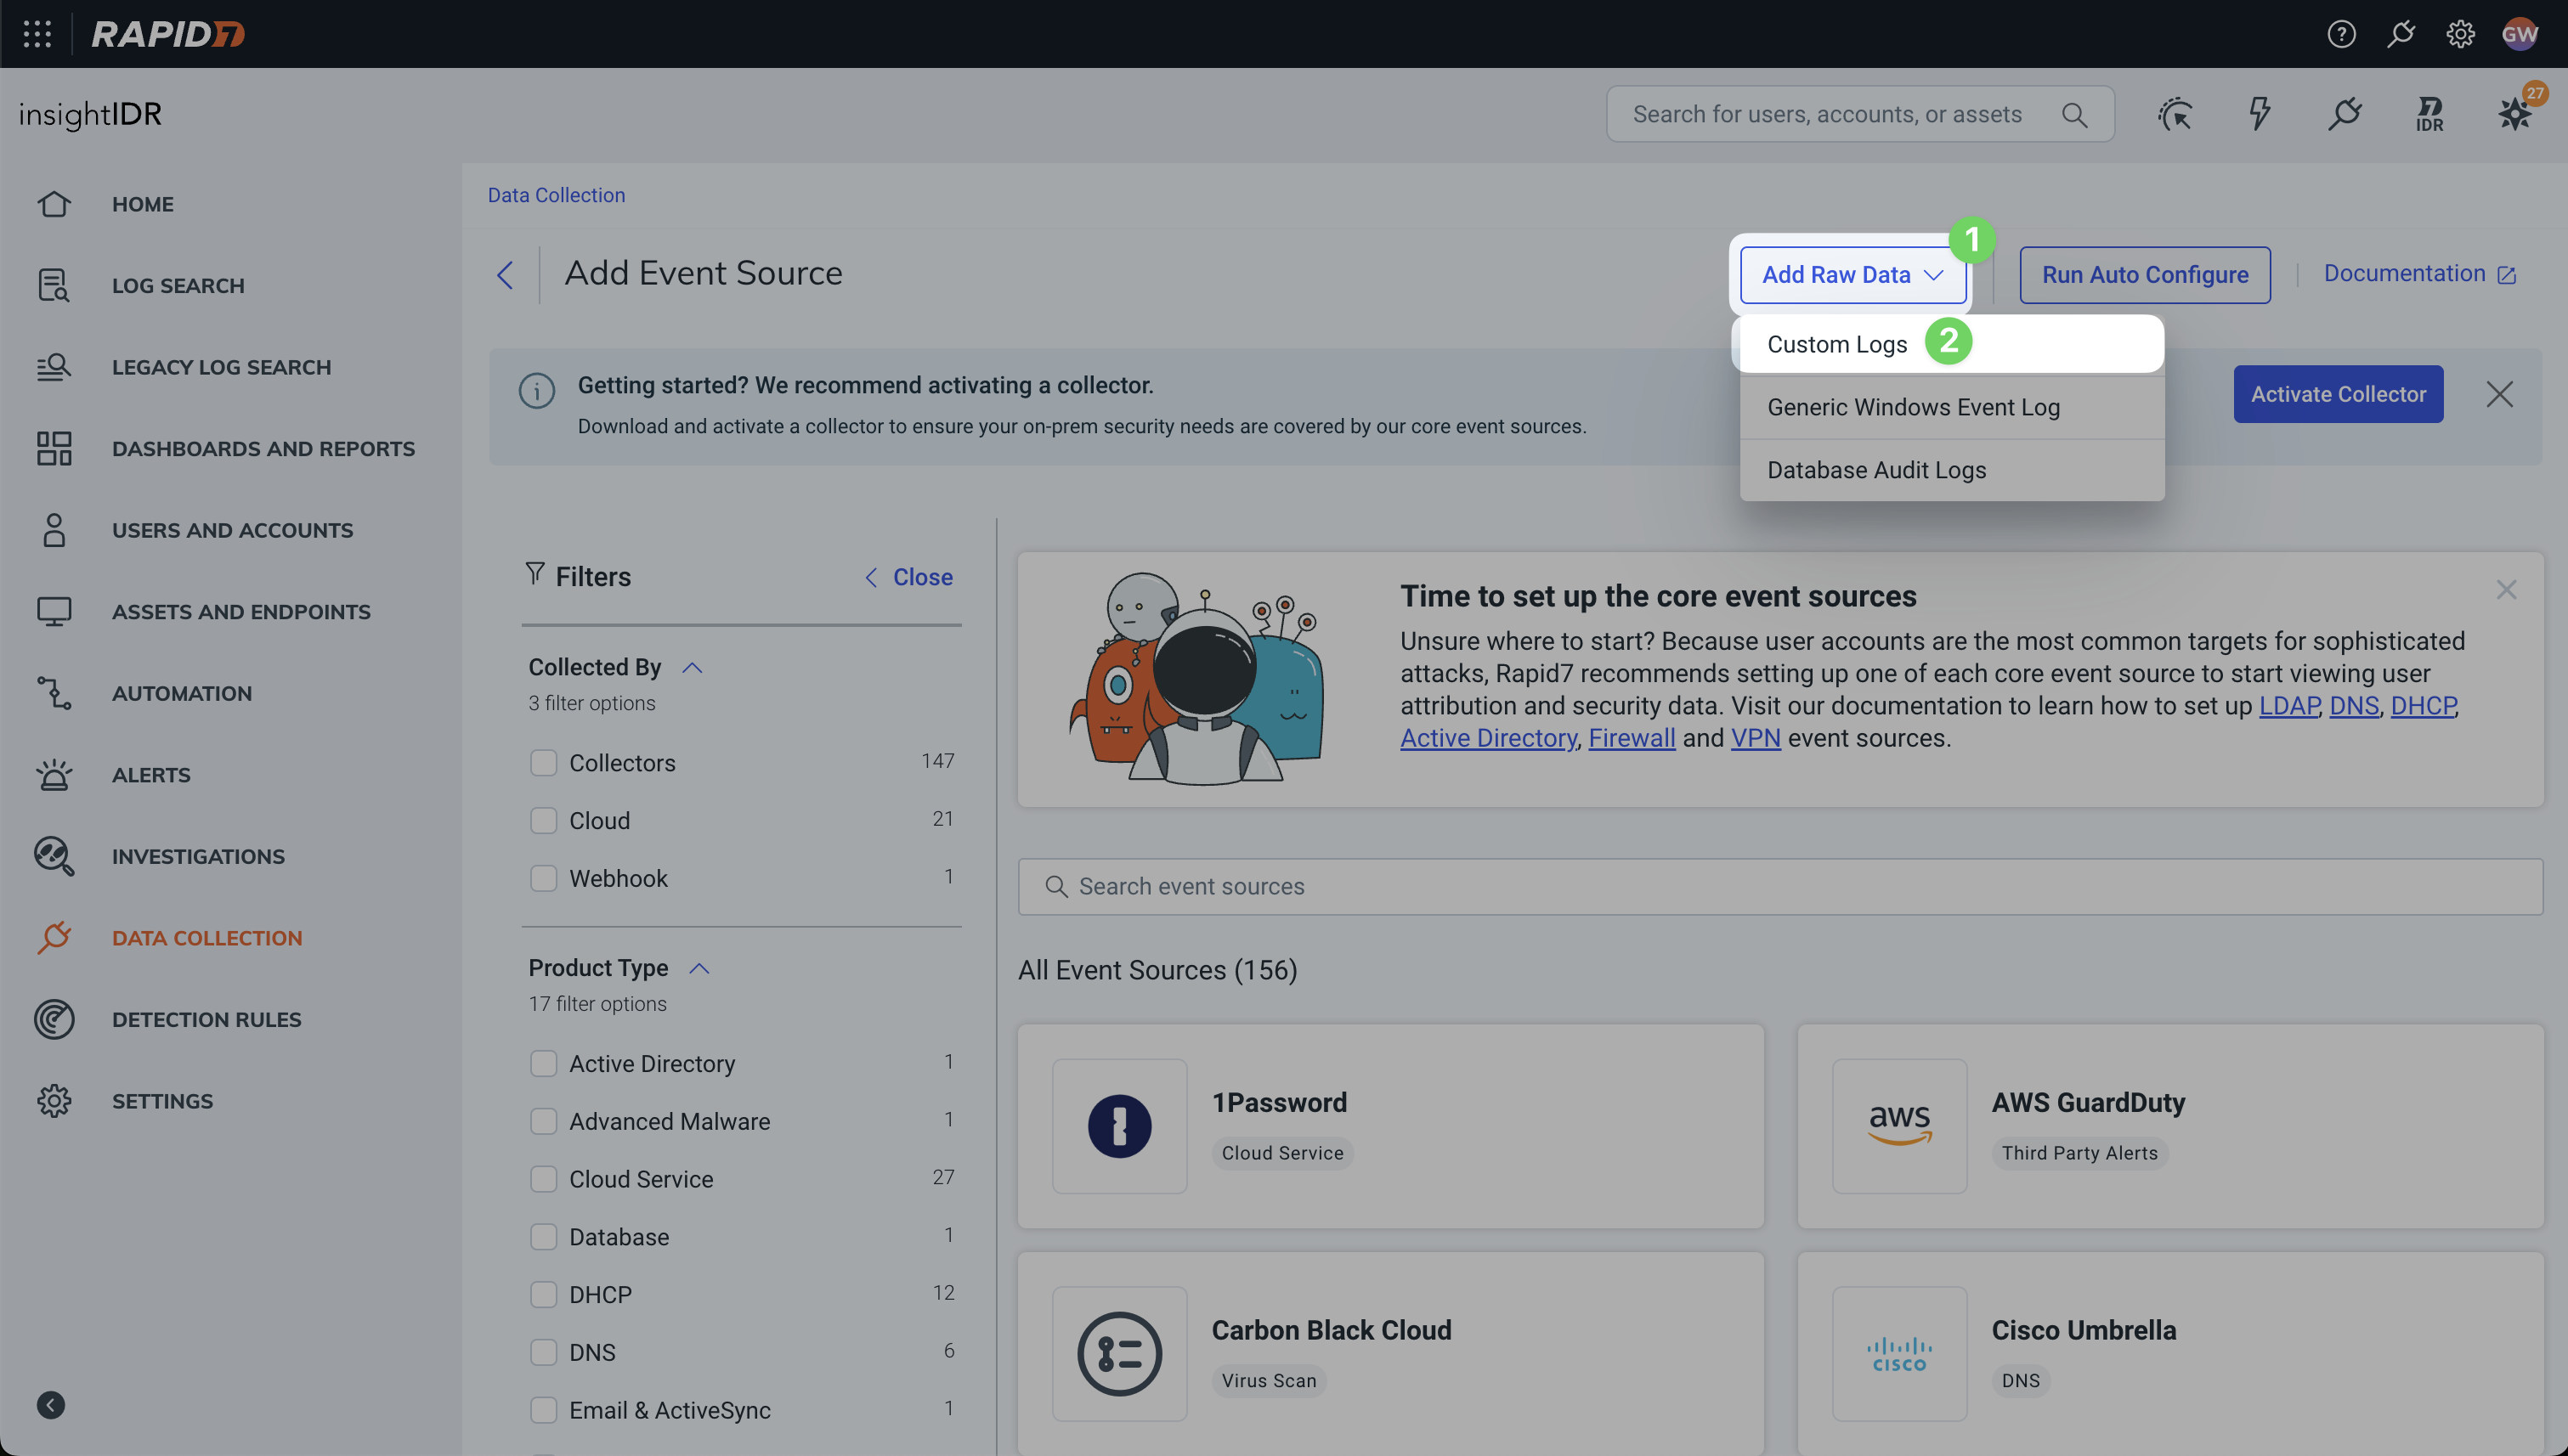2568x1456 pixels.
Task: Select Database Audit Logs
Action: pyautogui.click(x=1951, y=470)
